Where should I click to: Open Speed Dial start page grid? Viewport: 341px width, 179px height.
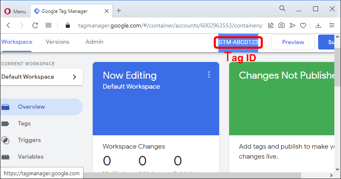click(x=48, y=25)
